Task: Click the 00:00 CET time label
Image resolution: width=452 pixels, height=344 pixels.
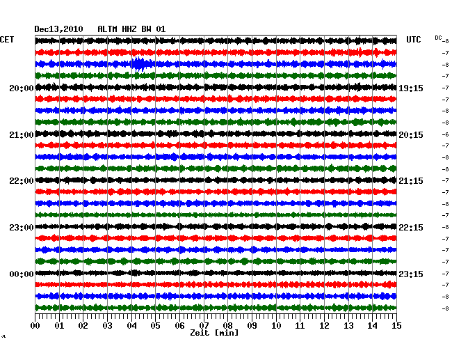Action: pyautogui.click(x=22, y=274)
